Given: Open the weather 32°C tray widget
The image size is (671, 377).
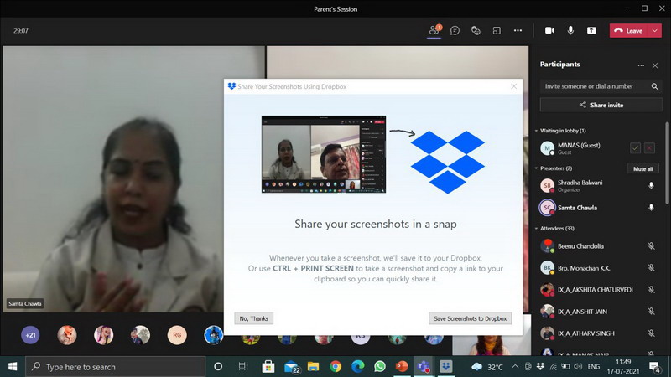Looking at the screenshot, I should [487, 367].
